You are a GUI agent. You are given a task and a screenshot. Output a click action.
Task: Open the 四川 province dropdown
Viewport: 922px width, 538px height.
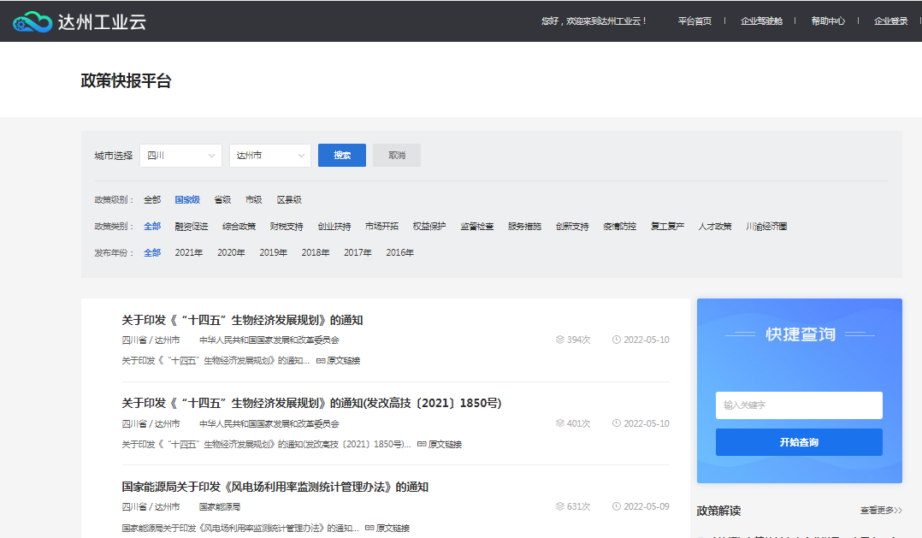pyautogui.click(x=180, y=156)
